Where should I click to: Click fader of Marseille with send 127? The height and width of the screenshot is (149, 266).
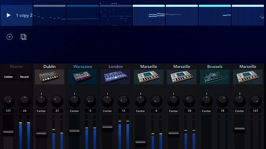click(x=239, y=129)
